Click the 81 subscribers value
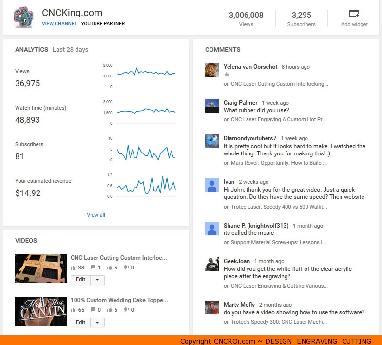The image size is (382, 345). point(19,156)
